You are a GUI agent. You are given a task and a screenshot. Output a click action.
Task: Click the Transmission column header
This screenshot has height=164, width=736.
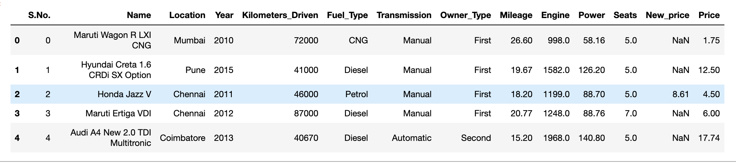(x=404, y=15)
